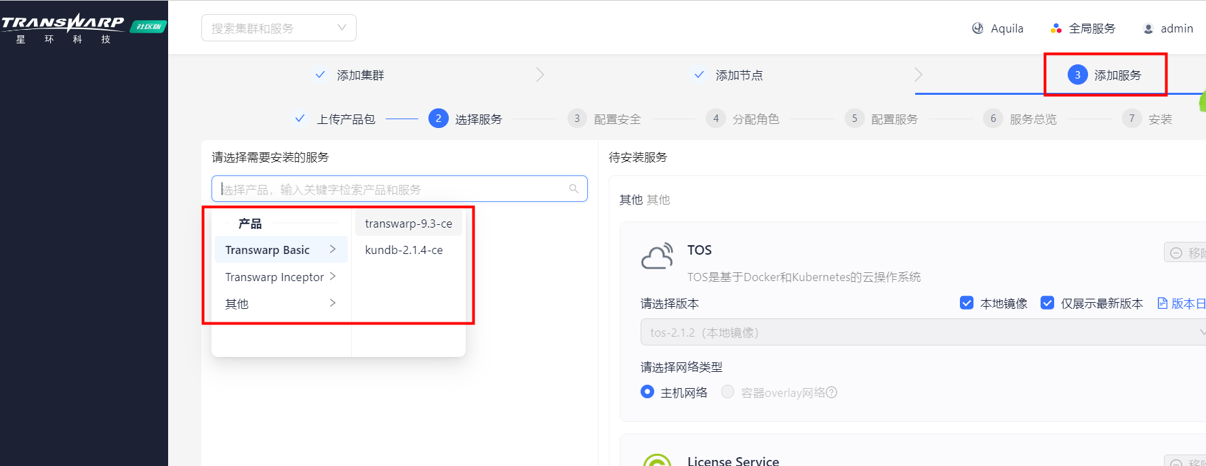Image resolution: width=1206 pixels, height=466 pixels.
Task: Click the License Service title
Action: [733, 461]
